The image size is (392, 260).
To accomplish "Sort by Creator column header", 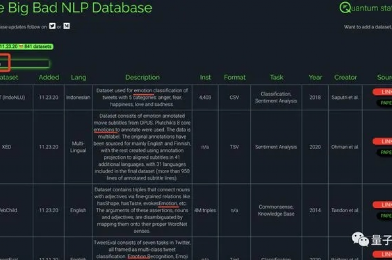I will [x=346, y=77].
